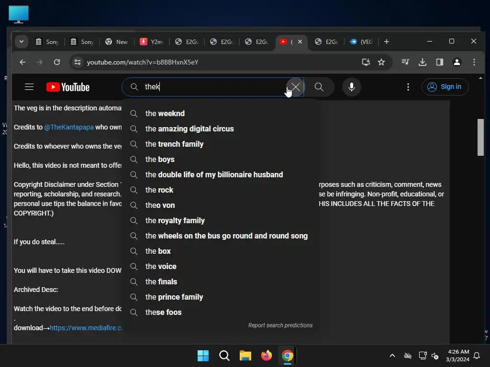
Task: Switch to the first Sony tab
Action: tap(46, 42)
